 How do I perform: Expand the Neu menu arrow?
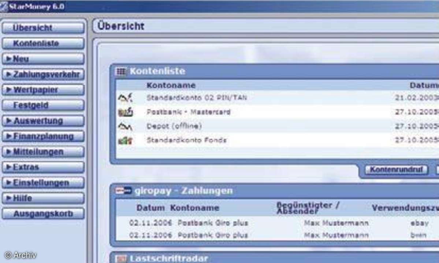(x=9, y=59)
